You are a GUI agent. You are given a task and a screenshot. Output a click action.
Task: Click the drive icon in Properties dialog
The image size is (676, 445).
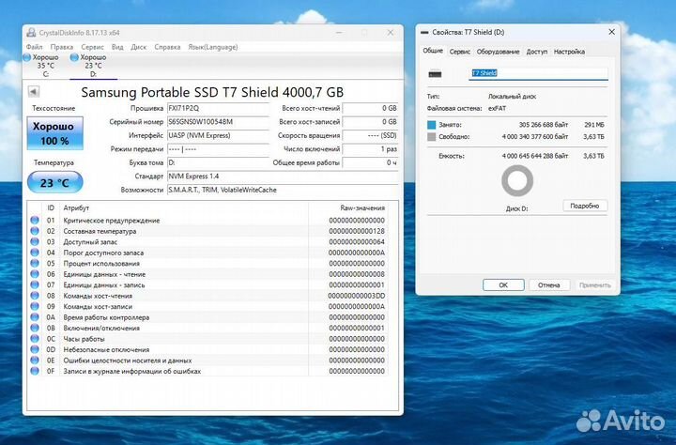click(435, 74)
